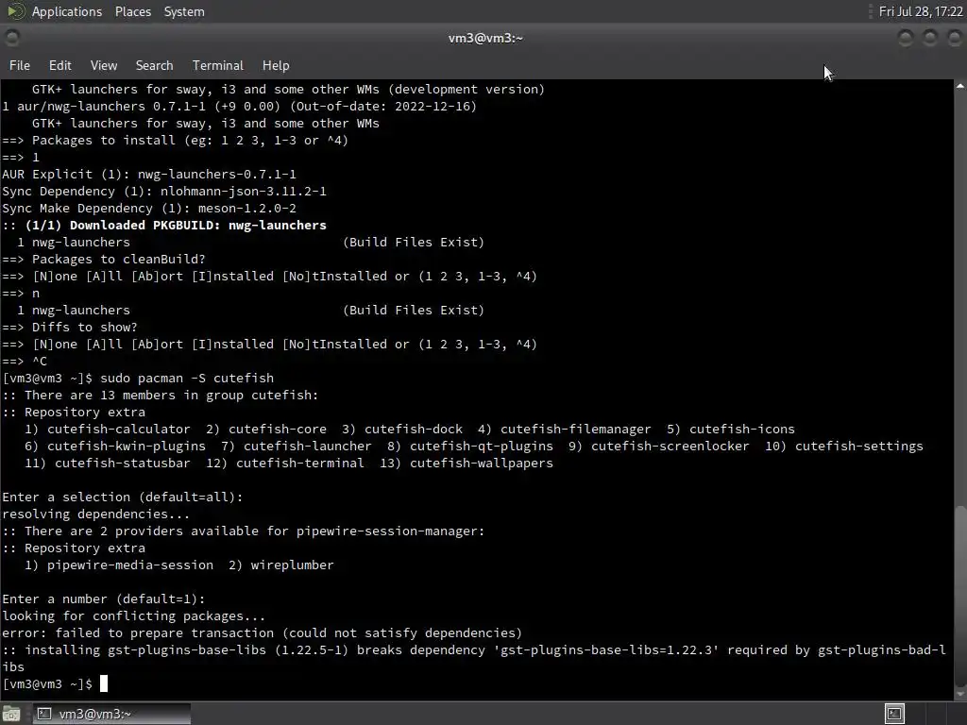The height and width of the screenshot is (725, 967).
Task: Click the clock showing Fri Jul 28, 17:22
Action: point(920,11)
